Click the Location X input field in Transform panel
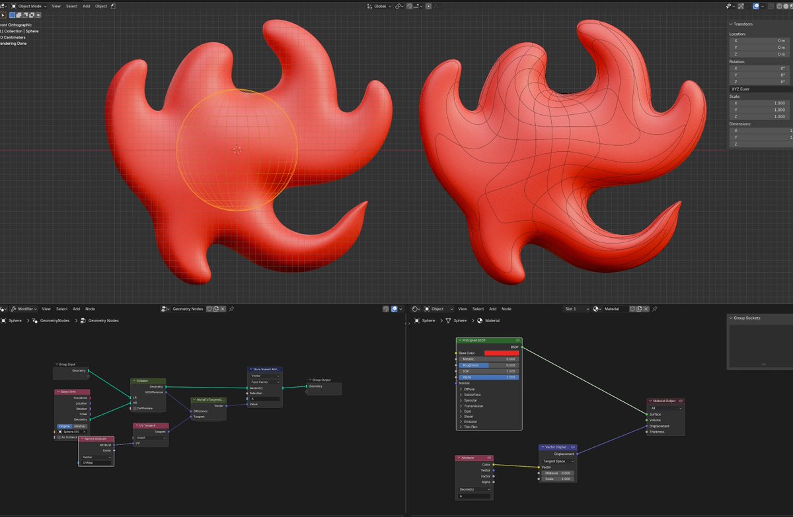 759,40
